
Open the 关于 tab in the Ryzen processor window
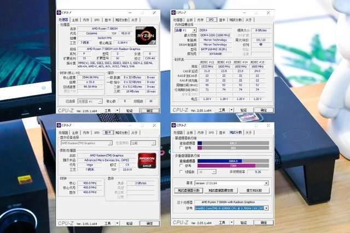(x=135, y=20)
